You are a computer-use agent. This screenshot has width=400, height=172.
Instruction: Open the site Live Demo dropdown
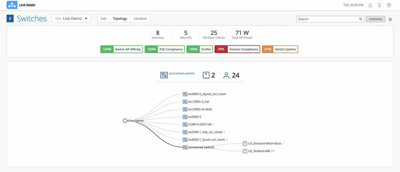[71, 19]
